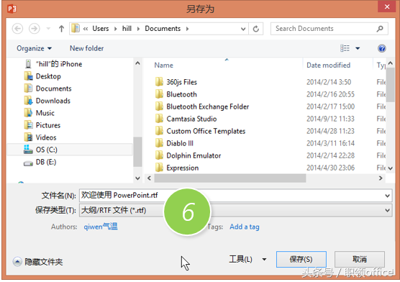
Task: Expand address bar history dropdown
Action: 243,29
